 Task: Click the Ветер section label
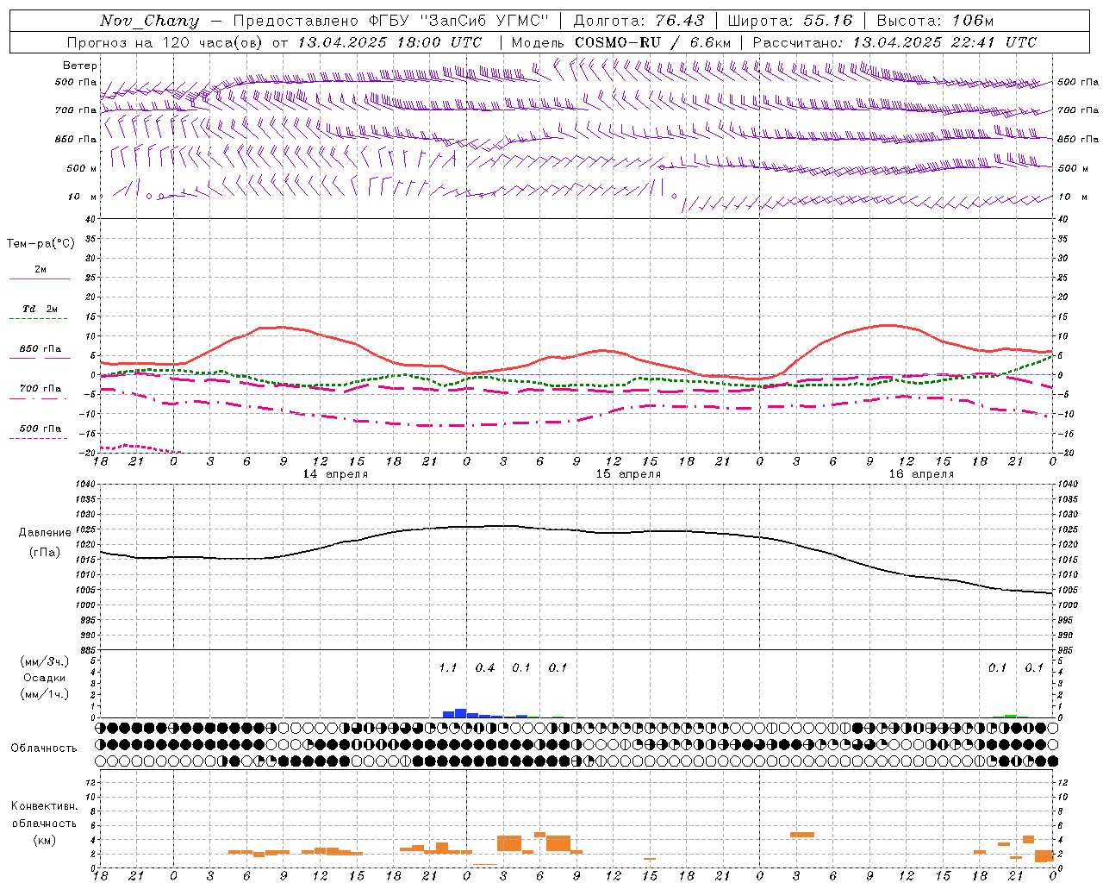coord(80,66)
